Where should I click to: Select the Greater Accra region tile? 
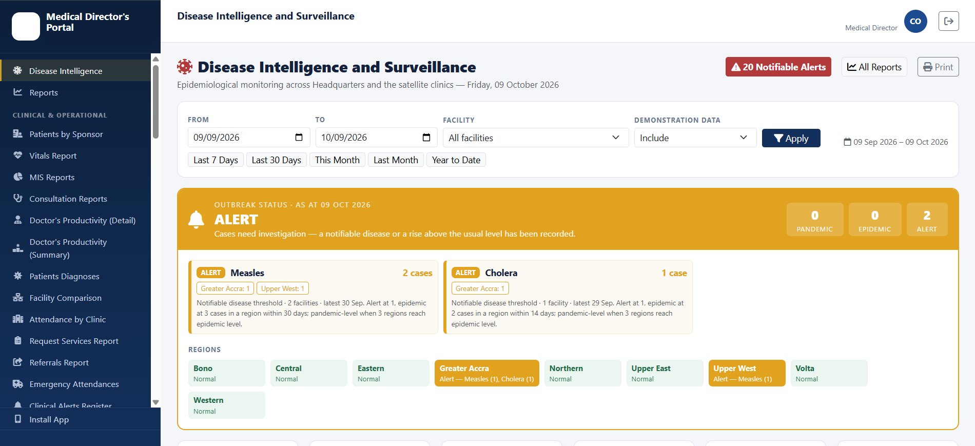486,373
